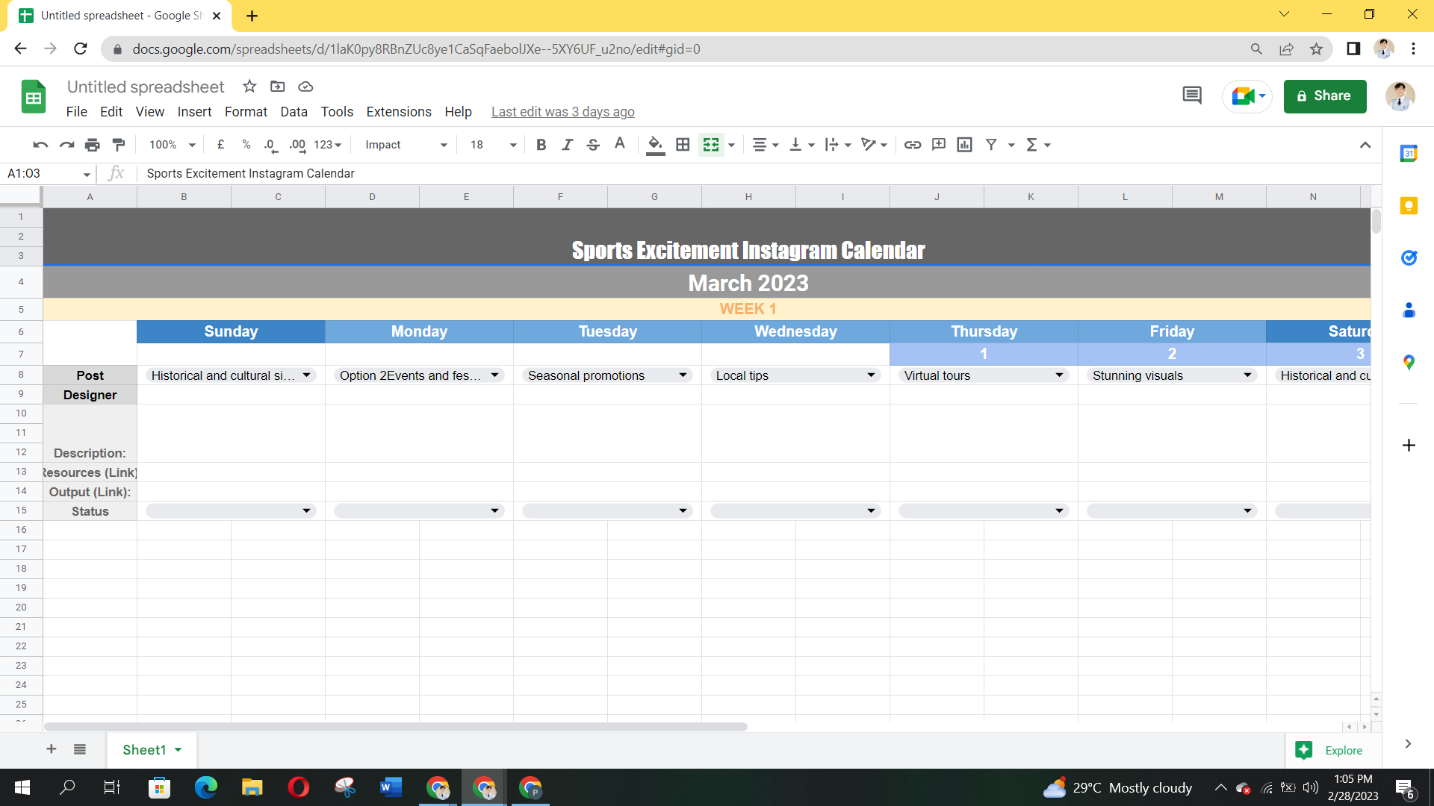Click the Add sheet plus button
This screenshot has width=1434, height=806.
click(x=52, y=749)
